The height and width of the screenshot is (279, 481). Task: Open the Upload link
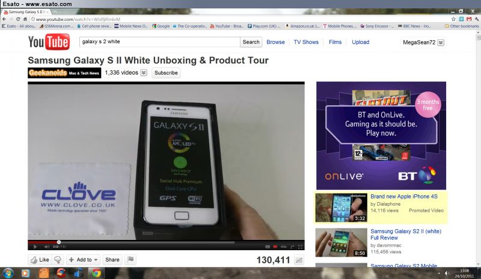pyautogui.click(x=360, y=42)
